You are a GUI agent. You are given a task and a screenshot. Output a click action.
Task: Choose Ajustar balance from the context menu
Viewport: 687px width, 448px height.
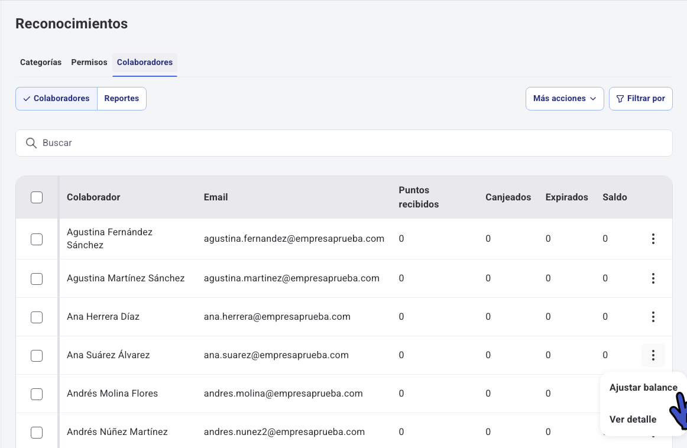point(643,388)
